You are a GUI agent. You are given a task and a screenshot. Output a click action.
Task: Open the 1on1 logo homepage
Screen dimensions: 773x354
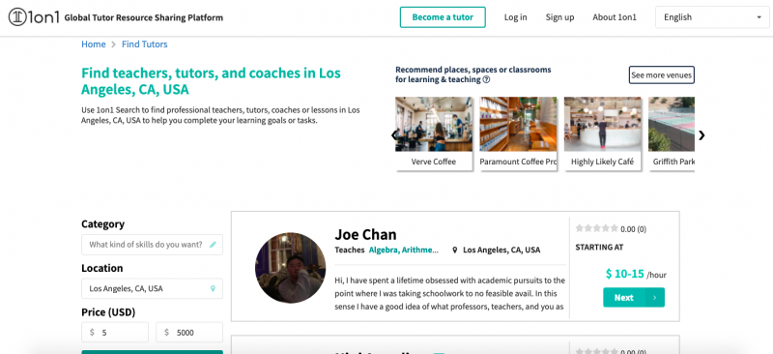click(x=34, y=17)
